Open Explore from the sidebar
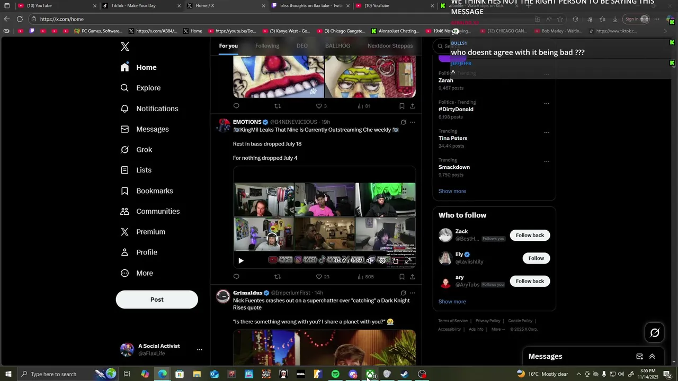The image size is (678, 381). [140, 88]
